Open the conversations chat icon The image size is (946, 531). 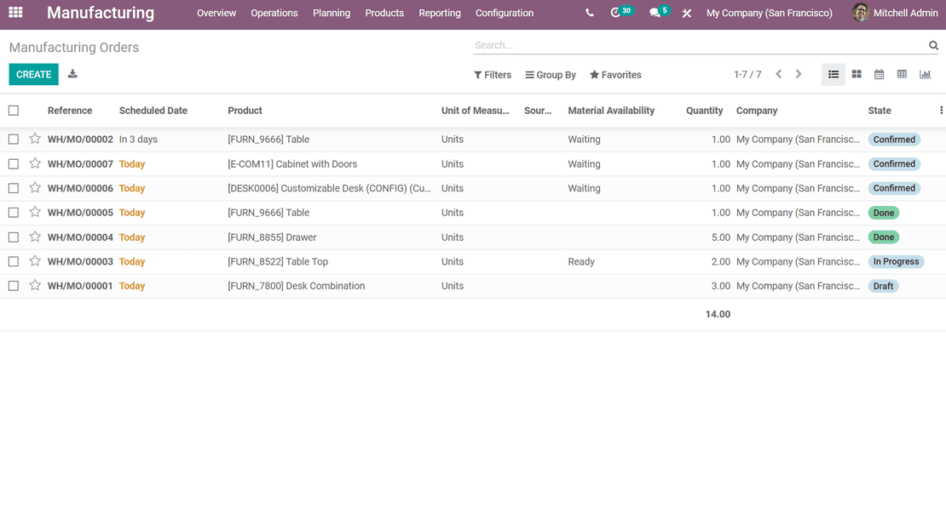click(x=655, y=13)
